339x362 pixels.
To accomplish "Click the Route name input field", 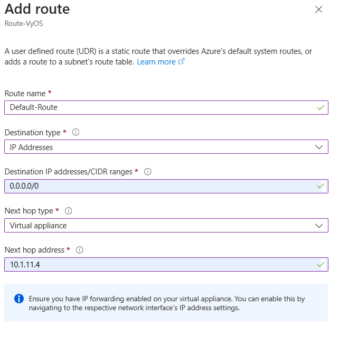I will point(158,107).
